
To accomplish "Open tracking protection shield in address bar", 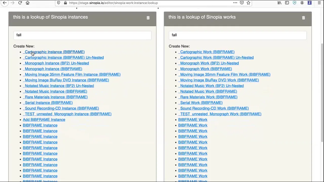I will click(58, 3).
